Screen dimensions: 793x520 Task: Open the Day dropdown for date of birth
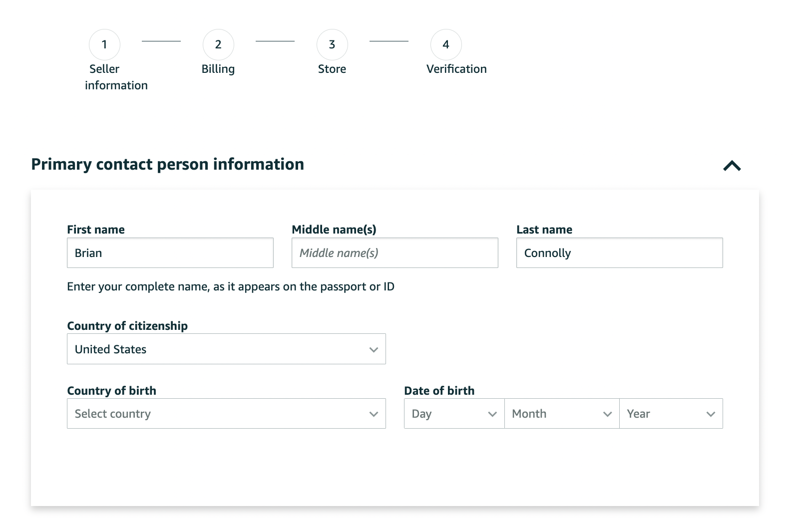[454, 413]
